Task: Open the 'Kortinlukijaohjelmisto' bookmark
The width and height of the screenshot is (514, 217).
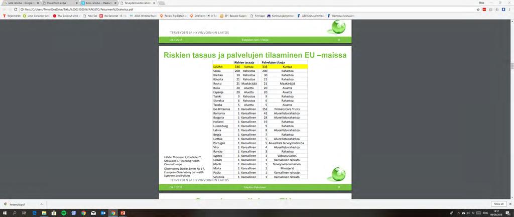Action: [x=281, y=16]
